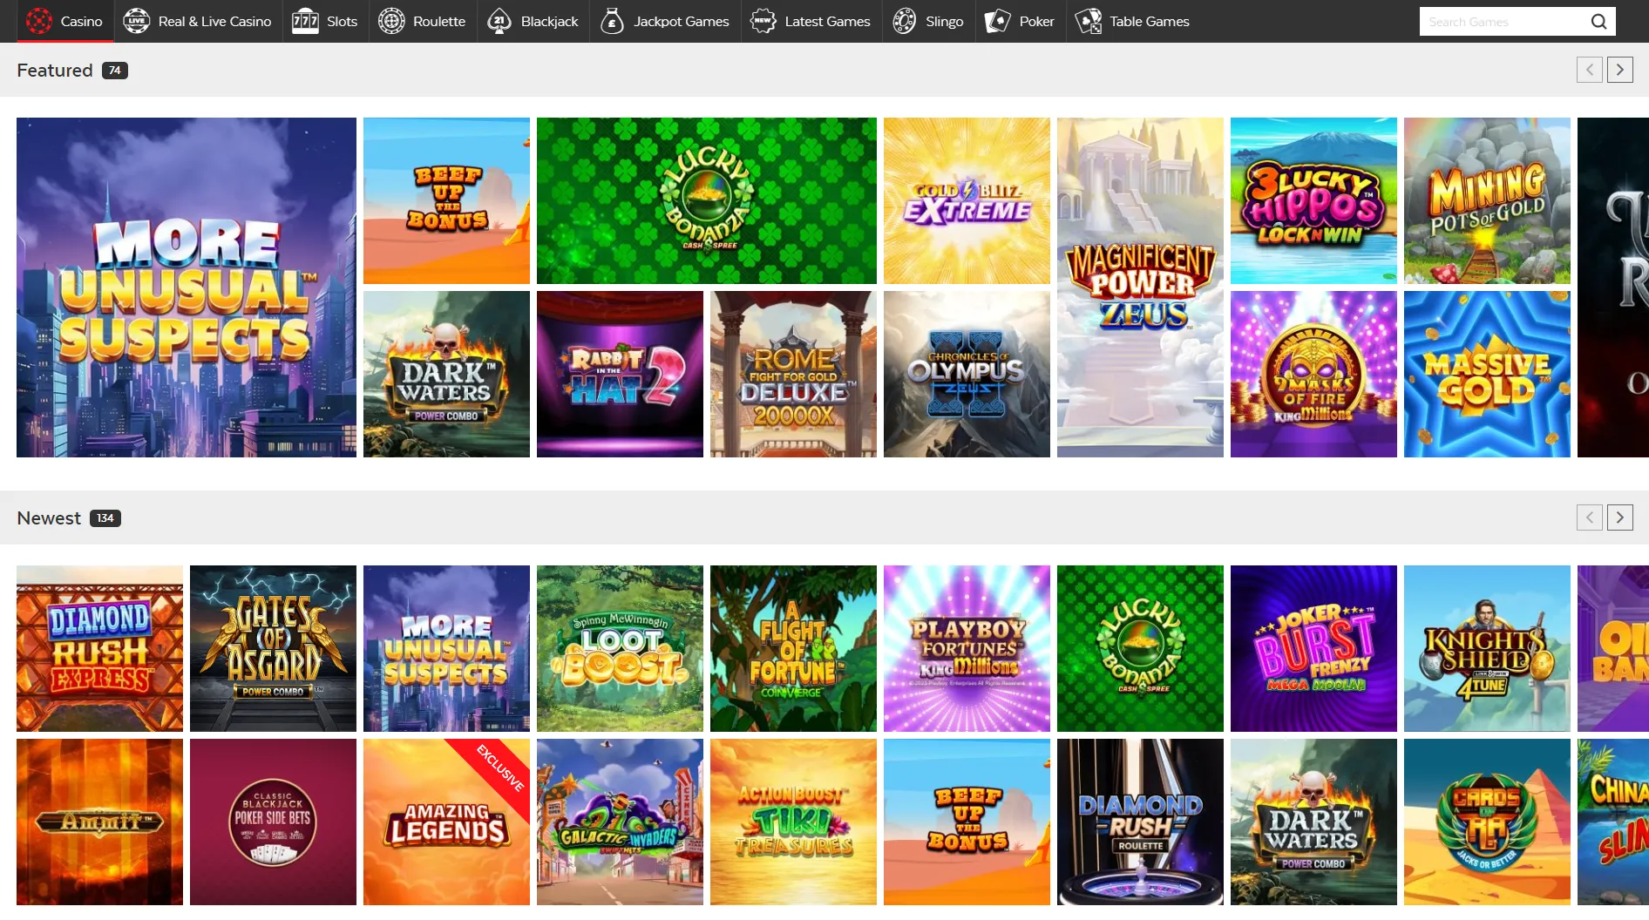Launch the Lucky Bonanza Cash Spree game
1649x920 pixels.
[707, 200]
